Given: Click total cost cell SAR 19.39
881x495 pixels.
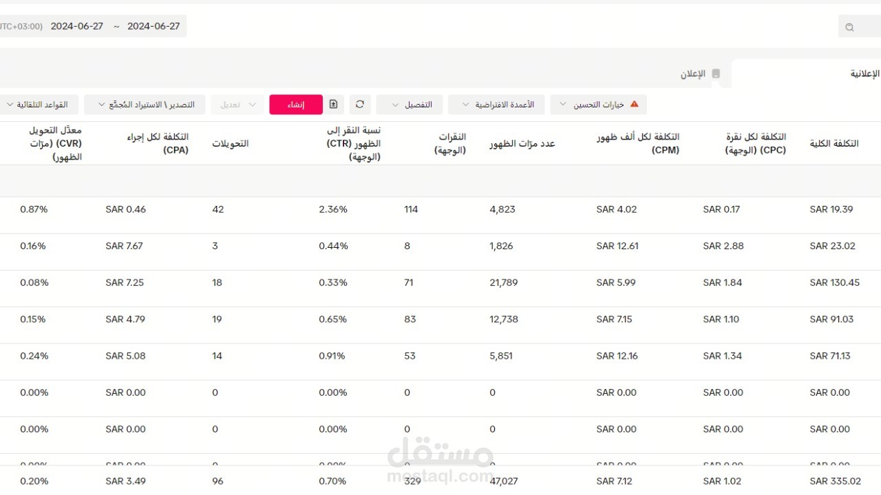Looking at the screenshot, I should (831, 209).
